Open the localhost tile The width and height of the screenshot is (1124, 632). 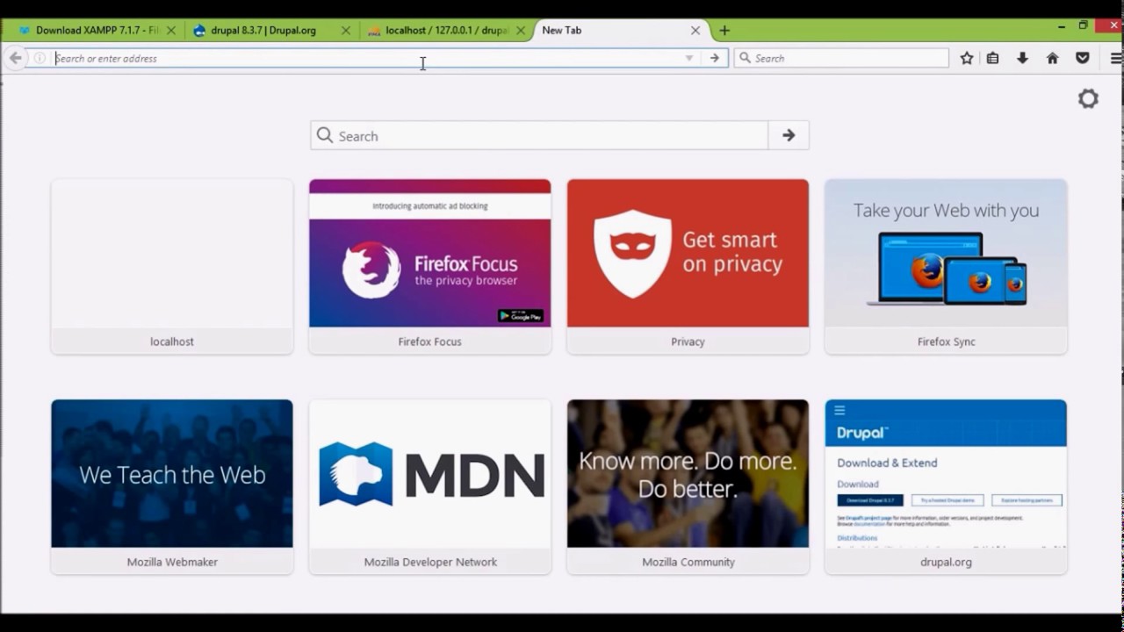(172, 267)
